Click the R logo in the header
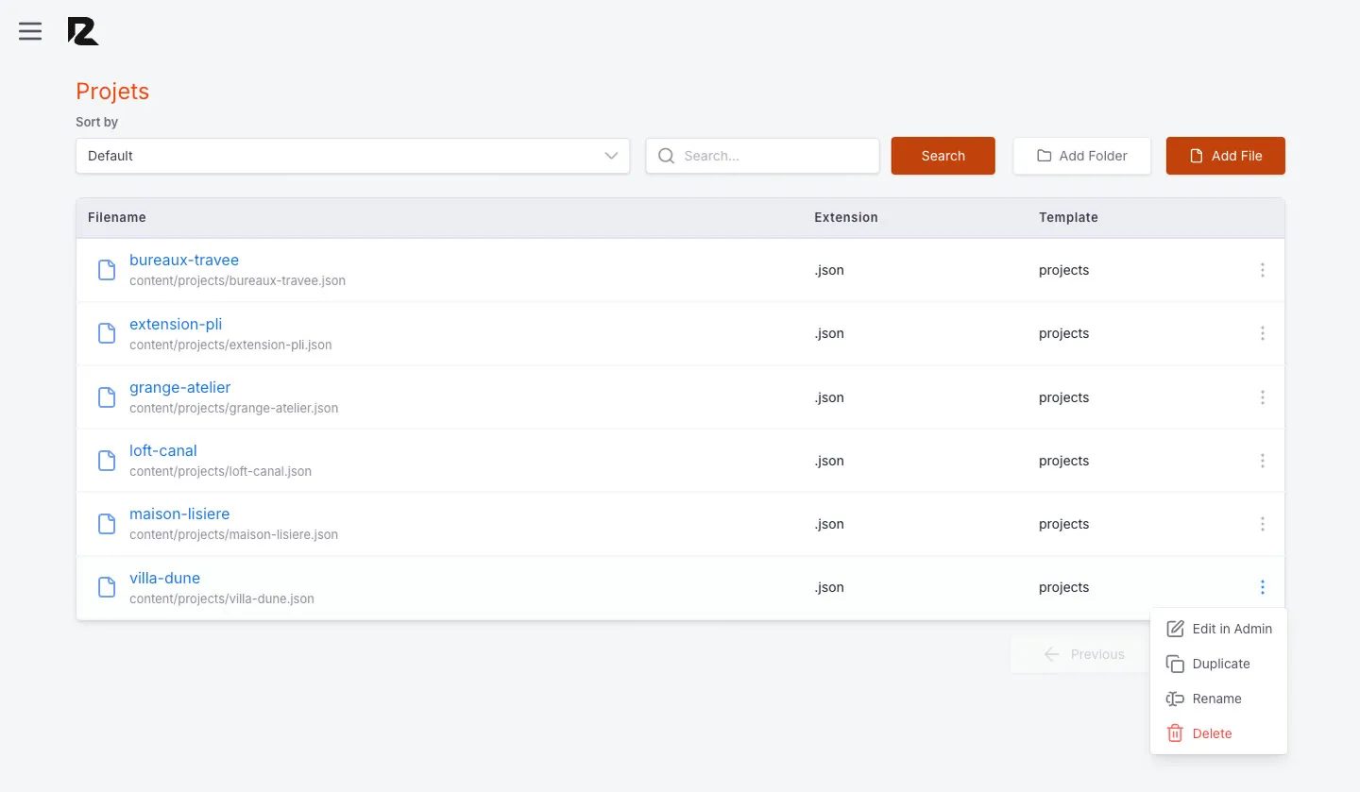 [83, 31]
